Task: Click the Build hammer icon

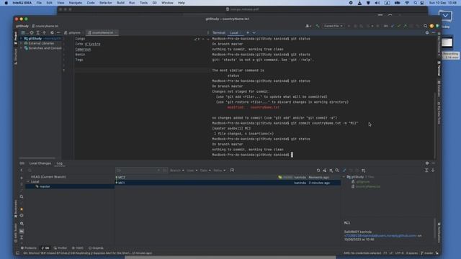Action: coord(317,26)
